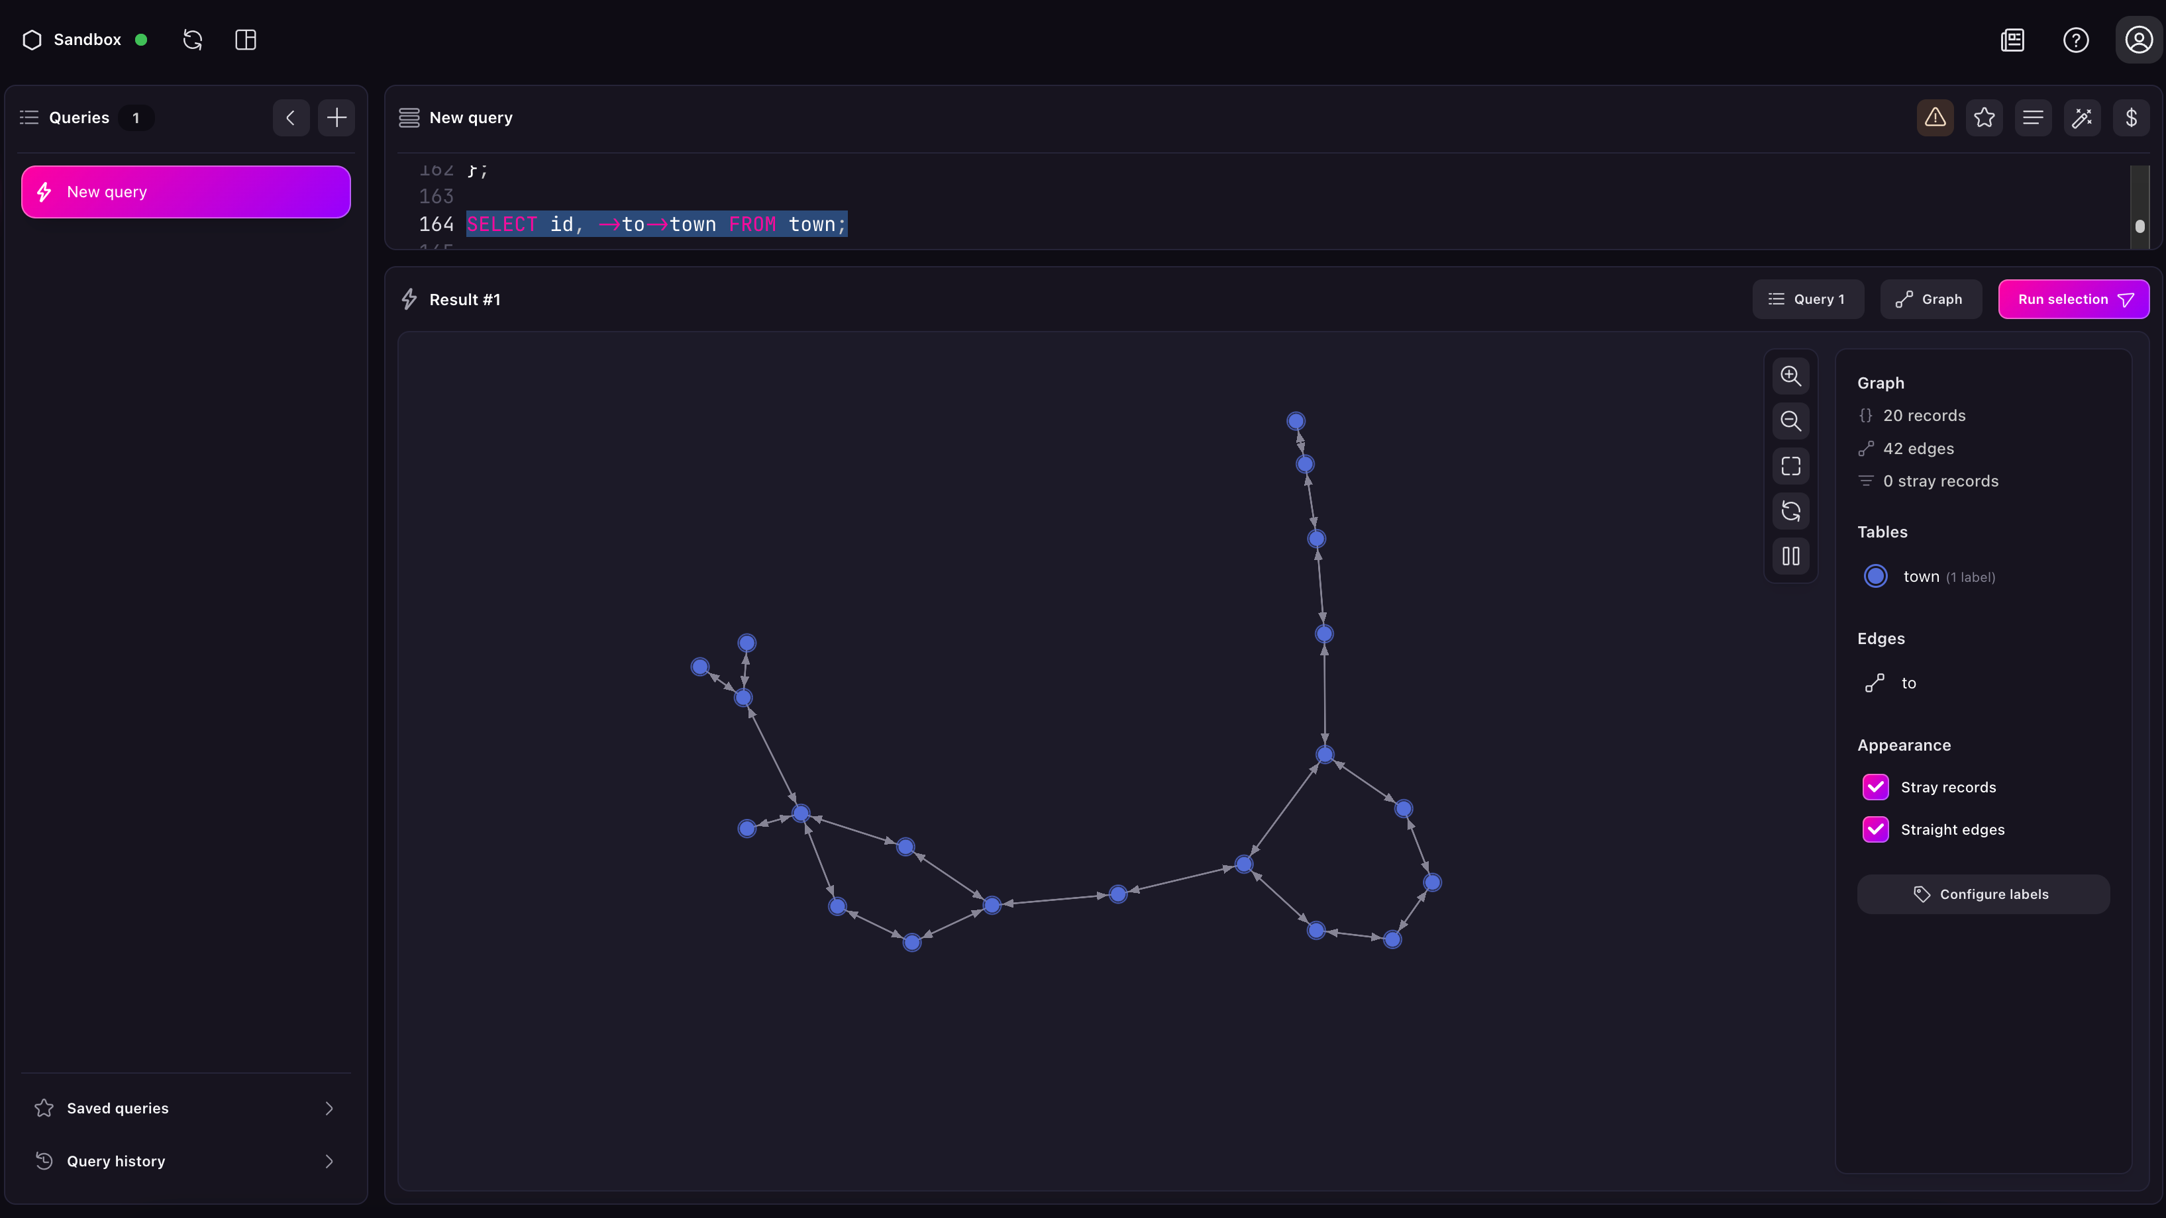Fit the graph to view
This screenshot has height=1218, width=2166.
pos(1791,465)
